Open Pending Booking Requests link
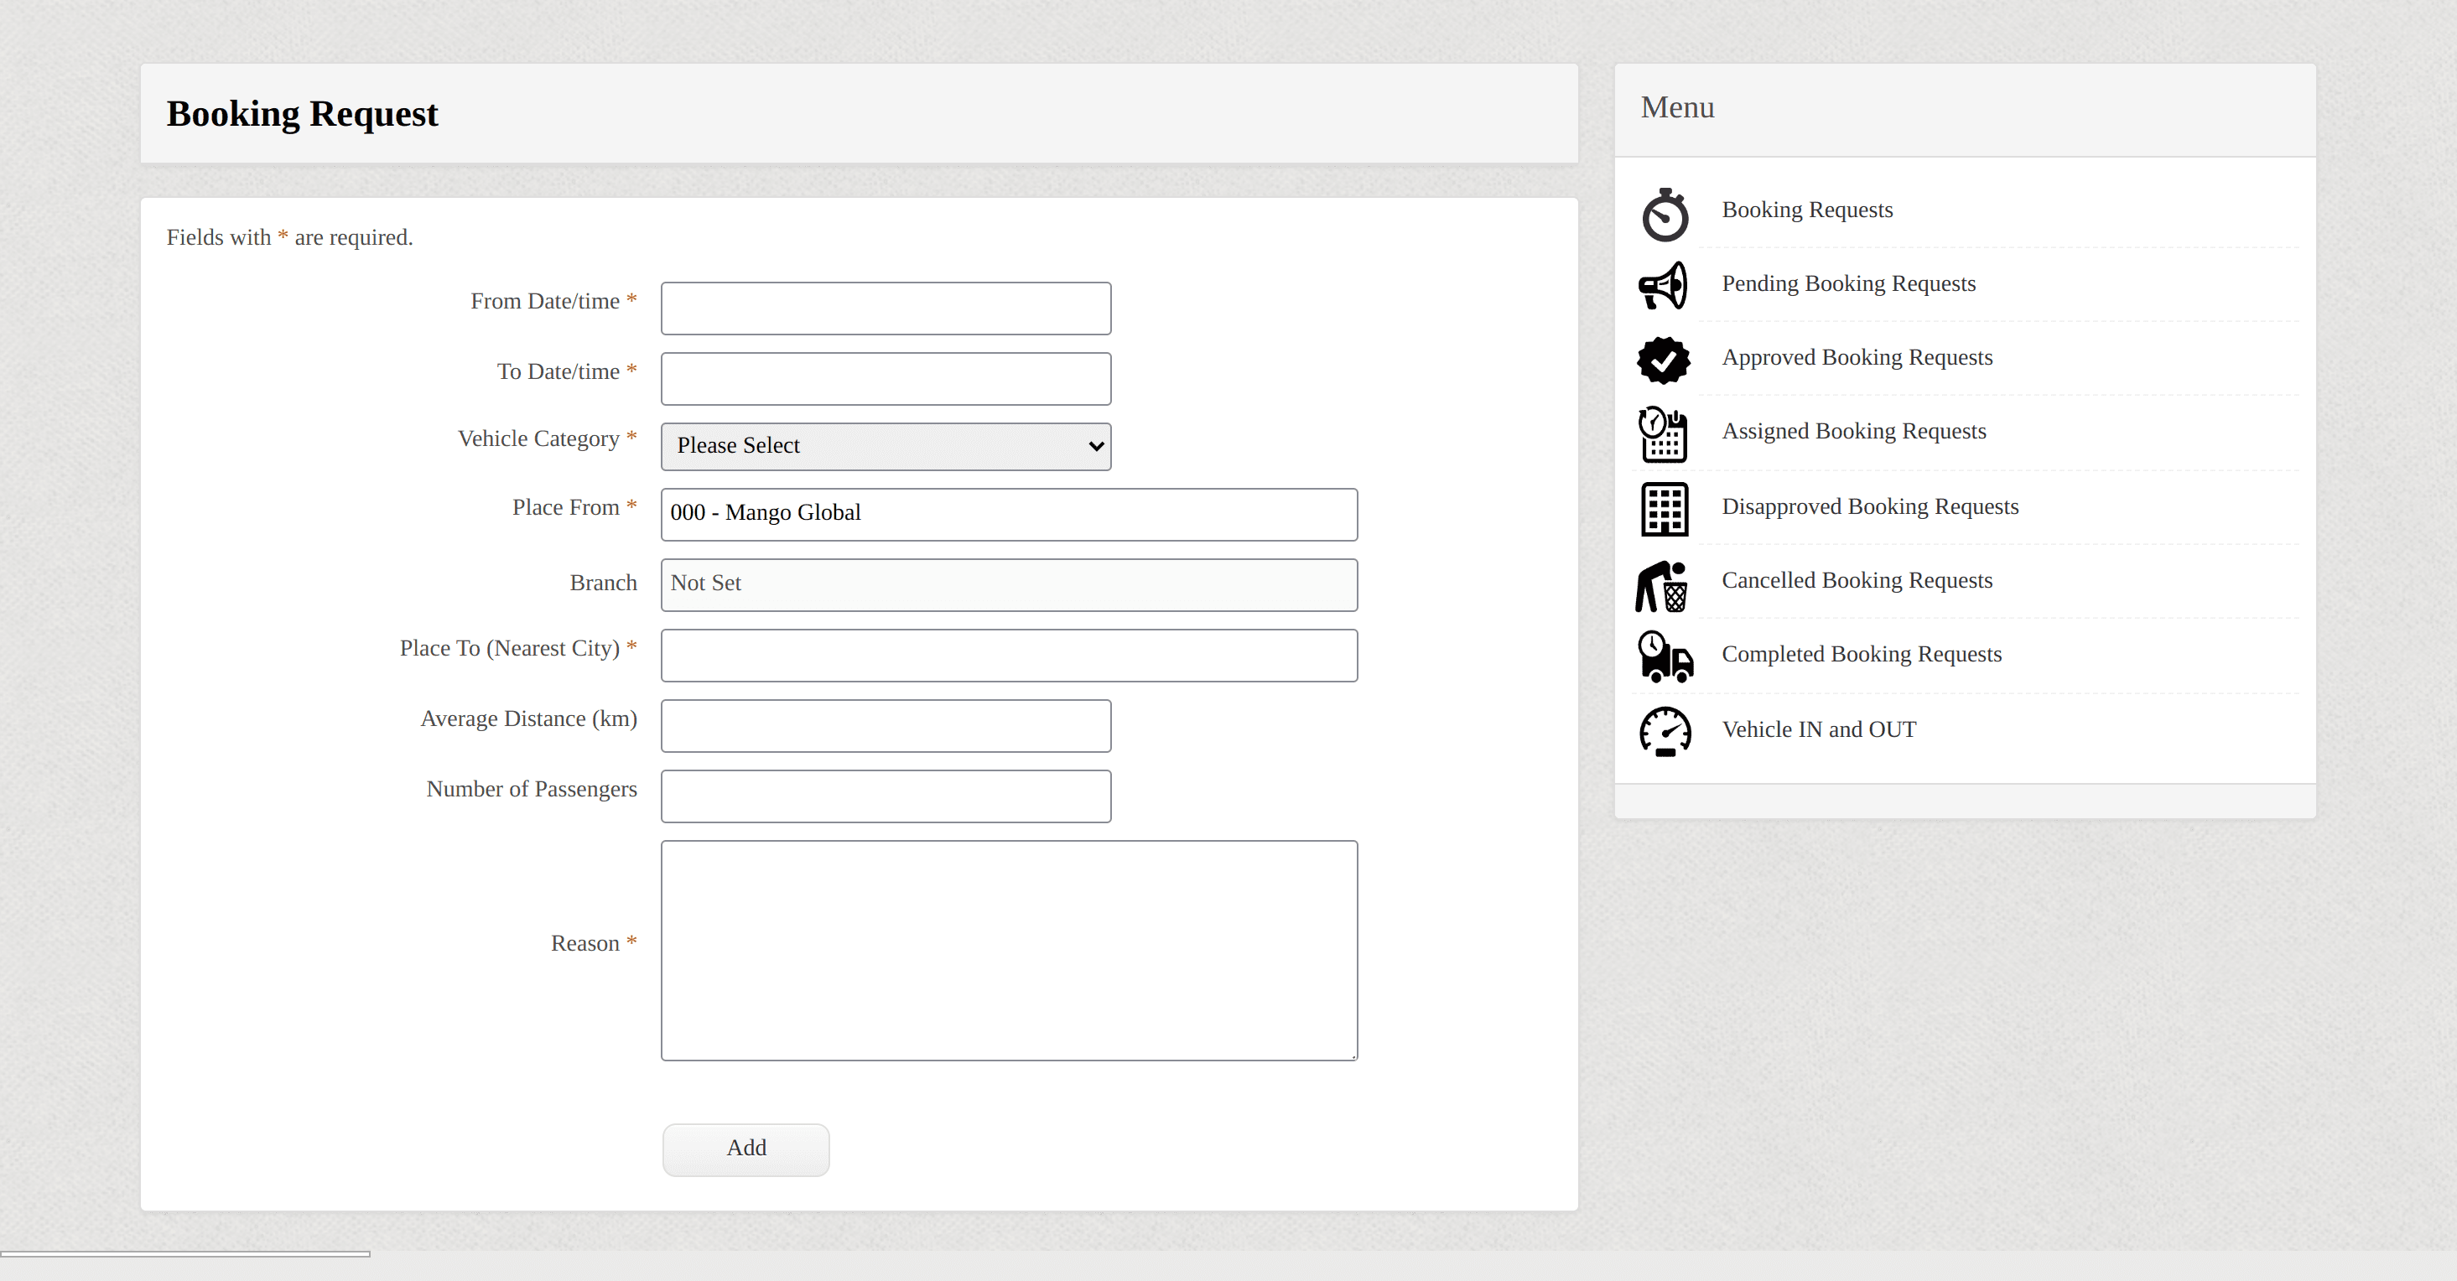The image size is (2457, 1281). click(x=1848, y=283)
